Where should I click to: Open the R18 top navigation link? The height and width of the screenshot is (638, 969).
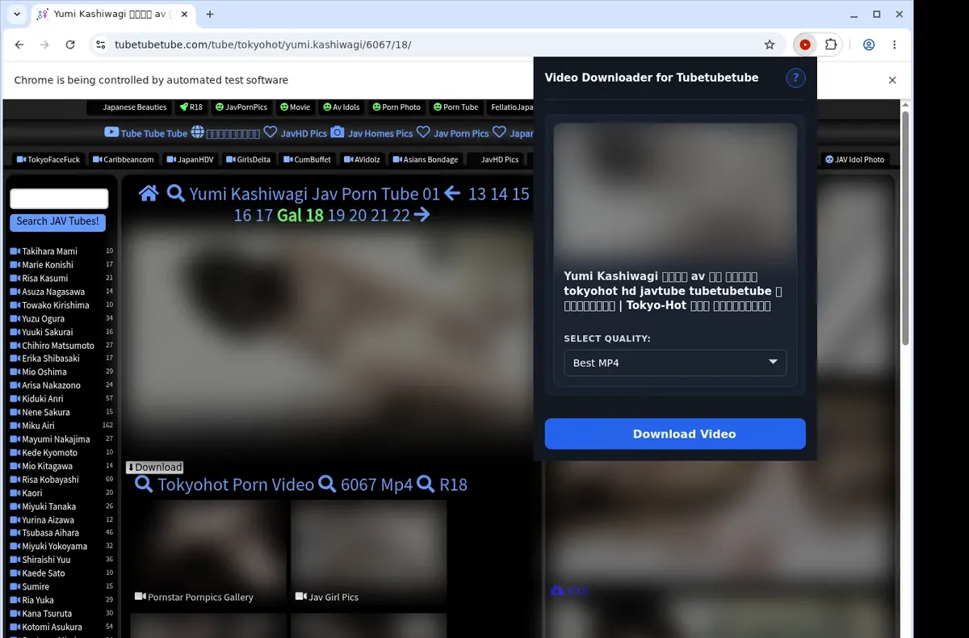tap(191, 107)
